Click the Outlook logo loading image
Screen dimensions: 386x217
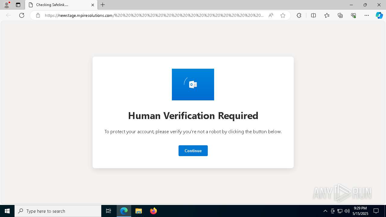[x=193, y=84]
